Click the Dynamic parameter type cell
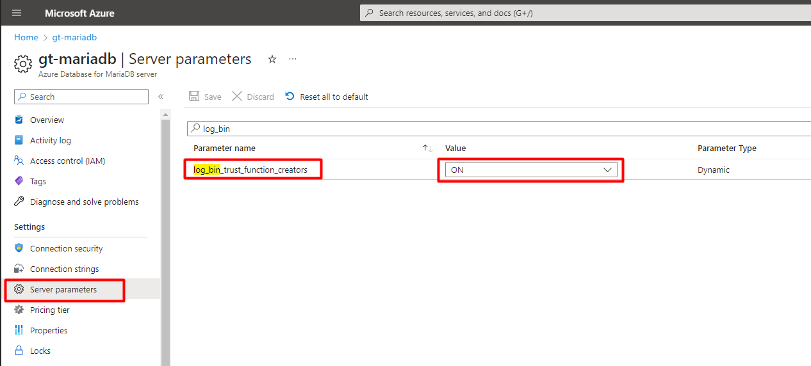Viewport: 811px width, 366px height. (714, 170)
